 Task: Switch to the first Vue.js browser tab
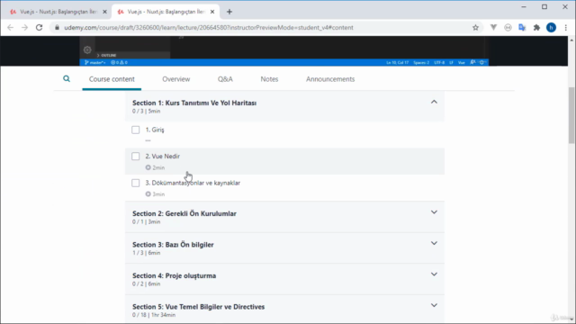coord(58,12)
